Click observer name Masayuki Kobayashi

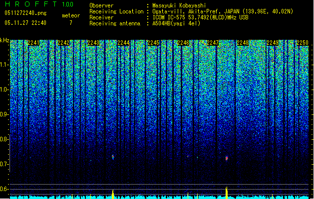[179, 5]
